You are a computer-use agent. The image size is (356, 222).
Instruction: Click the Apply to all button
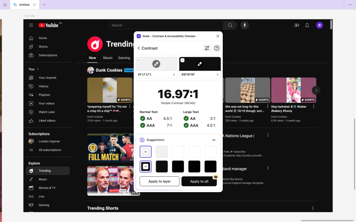[x=199, y=181]
